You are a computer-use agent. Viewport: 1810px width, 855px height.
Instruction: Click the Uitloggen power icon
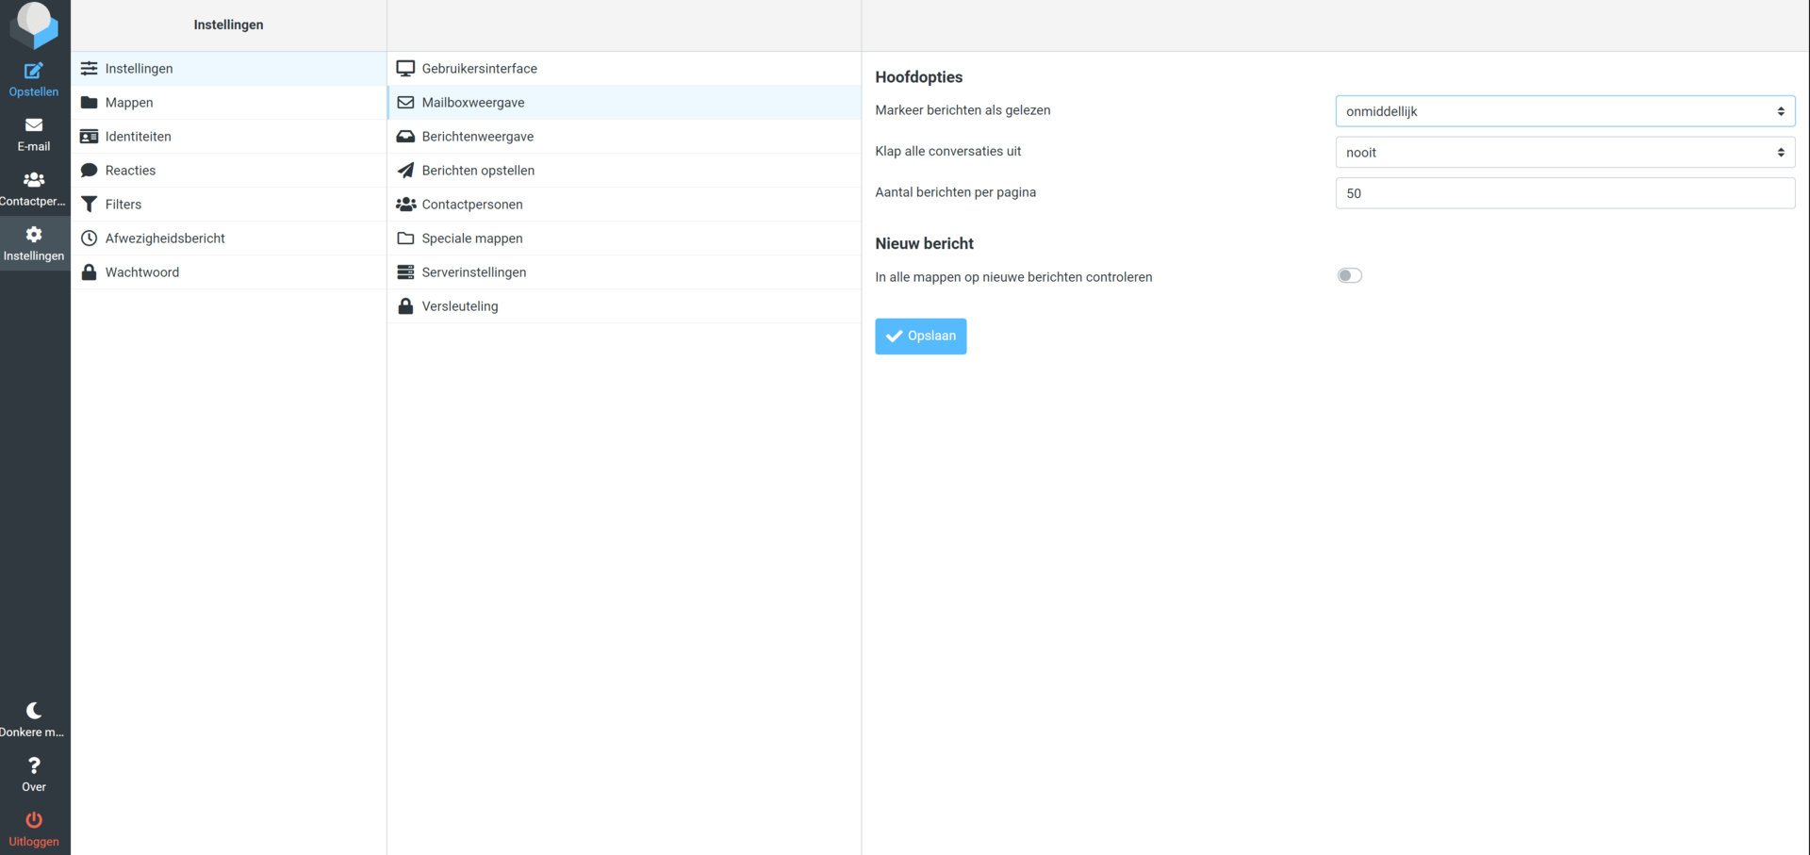34,820
